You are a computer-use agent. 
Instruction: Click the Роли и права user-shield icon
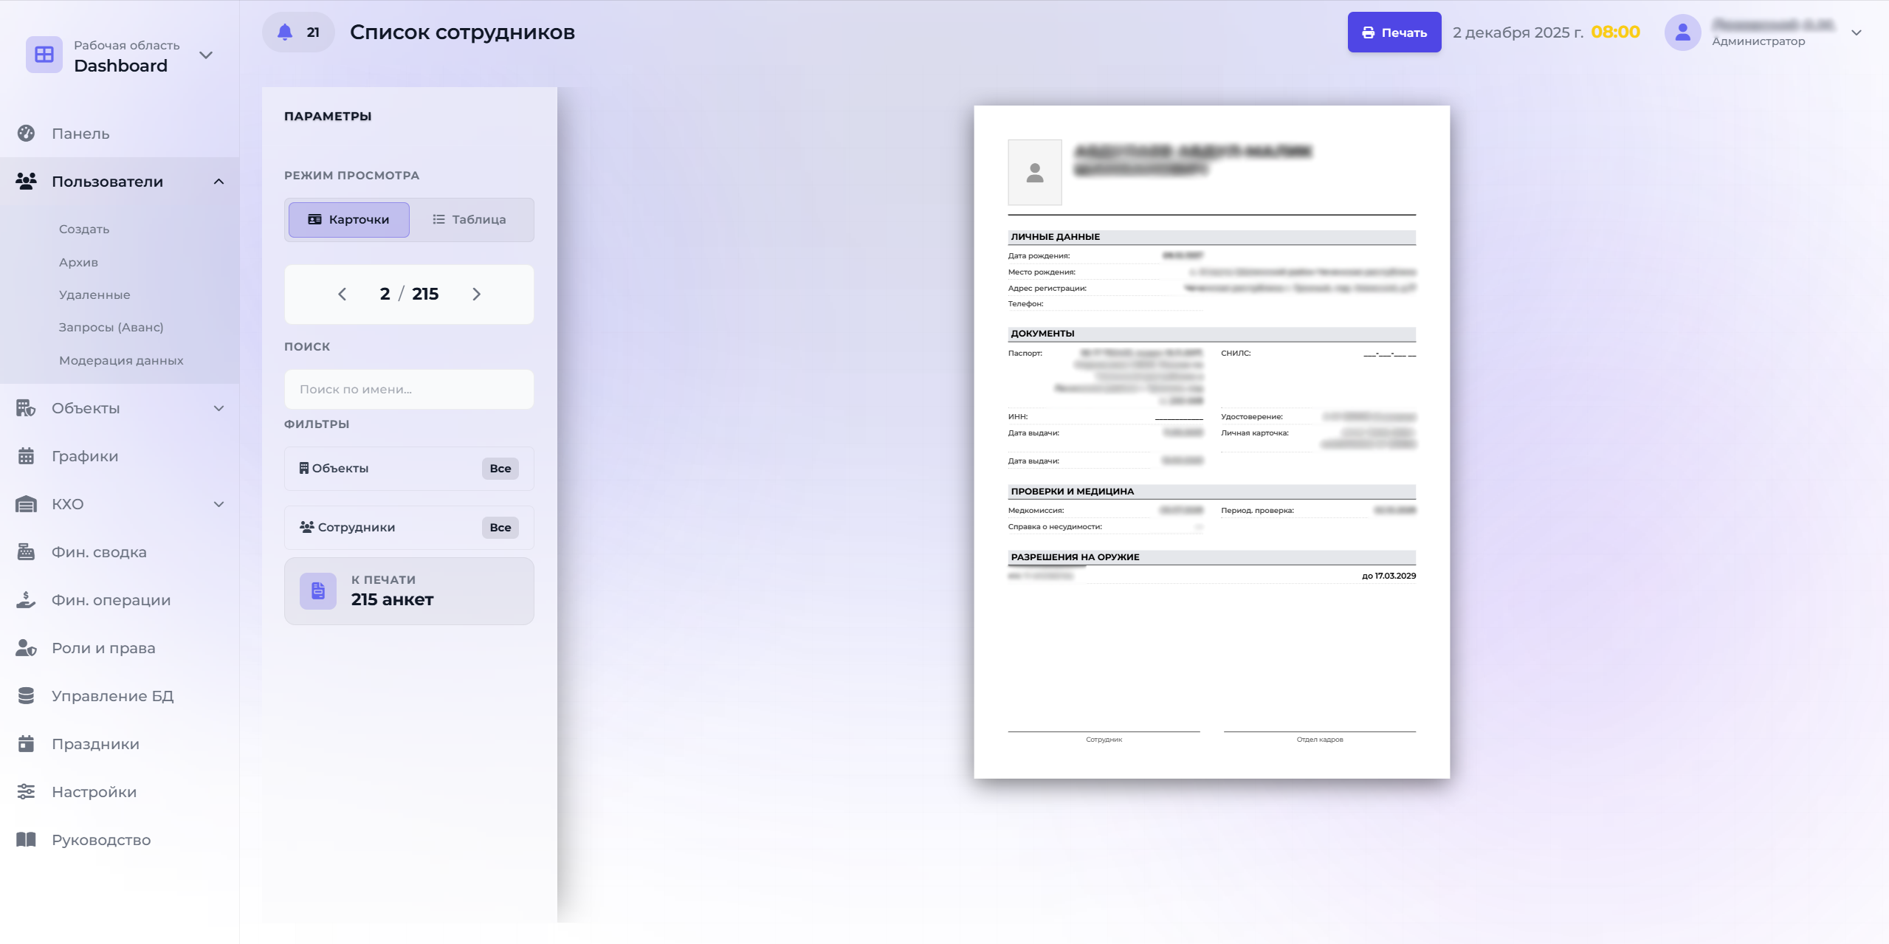click(27, 648)
